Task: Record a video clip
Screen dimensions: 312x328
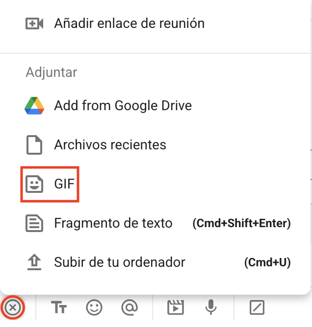Action: tap(174, 307)
